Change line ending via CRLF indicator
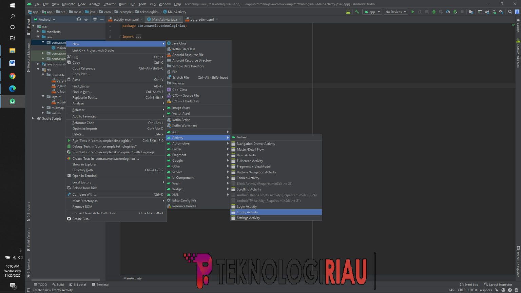 461,290
